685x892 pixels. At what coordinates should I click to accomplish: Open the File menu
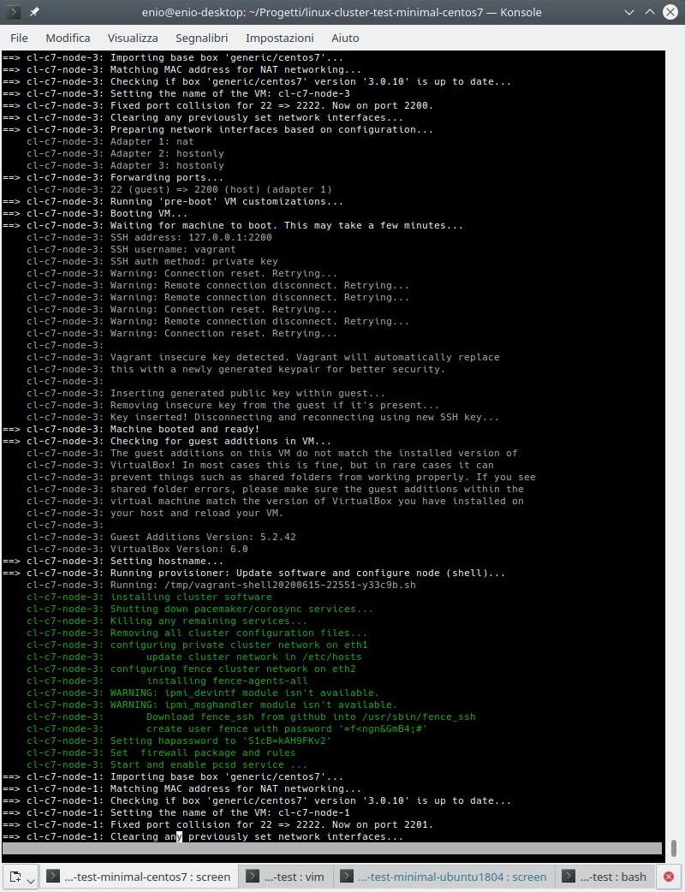click(19, 38)
